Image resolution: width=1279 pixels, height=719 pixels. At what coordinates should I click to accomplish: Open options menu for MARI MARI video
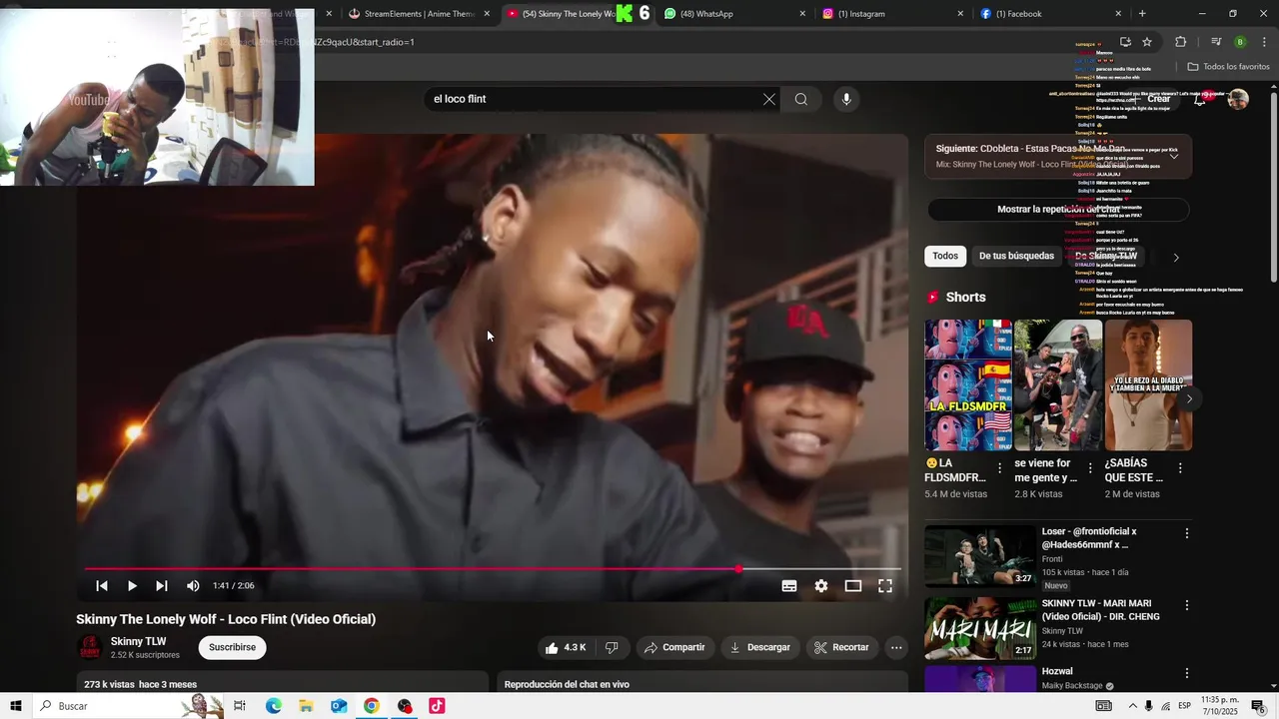coord(1187,605)
